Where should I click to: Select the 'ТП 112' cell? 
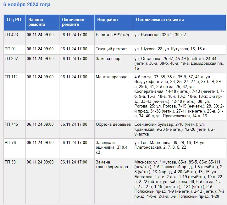(x=15, y=97)
